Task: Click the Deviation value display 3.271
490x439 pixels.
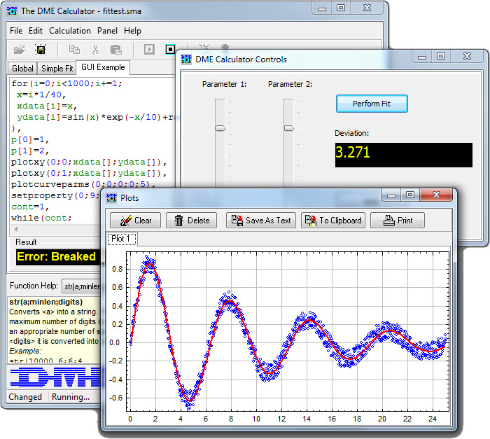Action: tap(403, 155)
